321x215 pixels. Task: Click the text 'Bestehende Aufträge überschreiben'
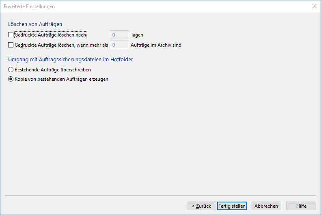click(53, 70)
